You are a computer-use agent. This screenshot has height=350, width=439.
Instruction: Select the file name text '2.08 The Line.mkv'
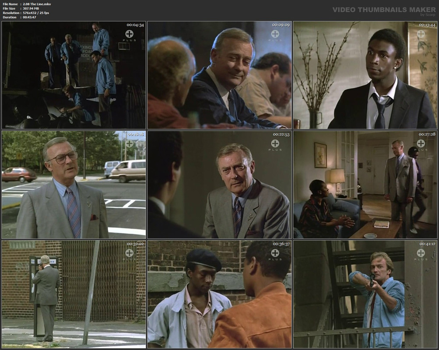pyautogui.click(x=37, y=4)
